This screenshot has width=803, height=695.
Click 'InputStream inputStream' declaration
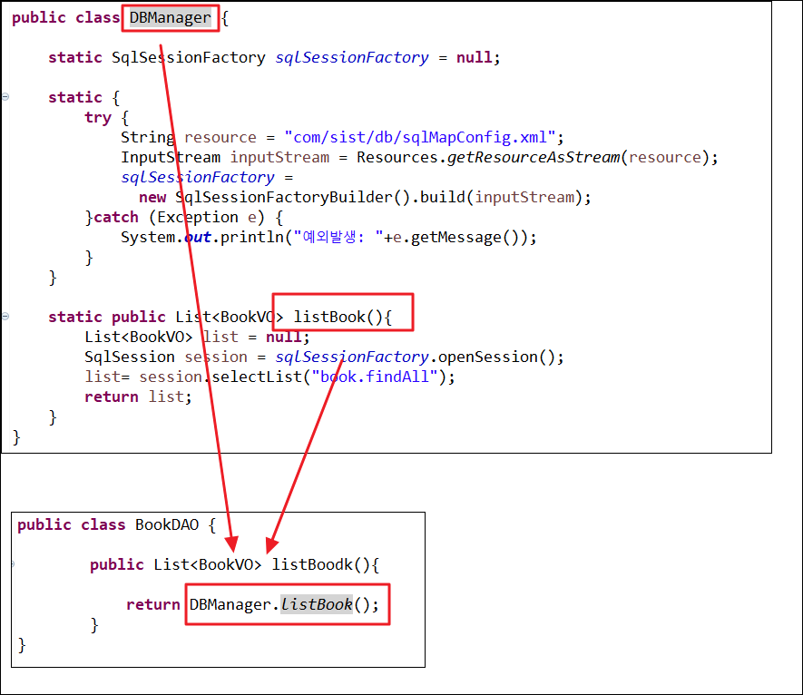tap(225, 157)
